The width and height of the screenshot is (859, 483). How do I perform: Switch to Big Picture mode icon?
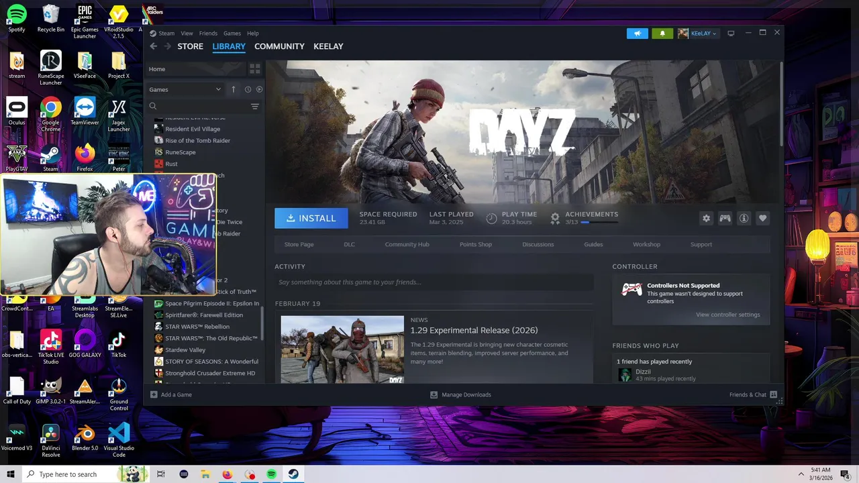pos(731,34)
